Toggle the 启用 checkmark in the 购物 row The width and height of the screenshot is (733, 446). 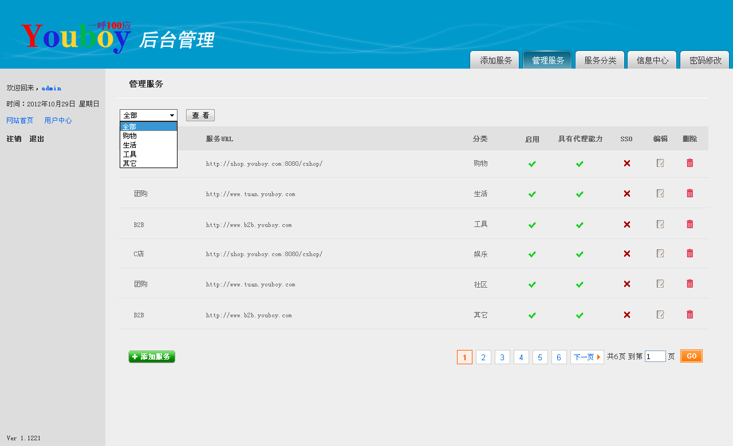pyautogui.click(x=532, y=164)
